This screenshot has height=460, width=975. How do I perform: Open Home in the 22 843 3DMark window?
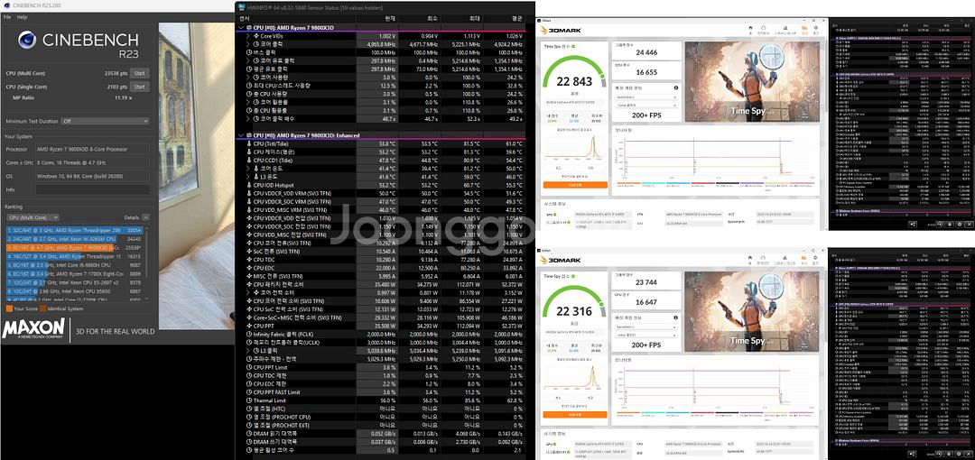tap(751, 29)
